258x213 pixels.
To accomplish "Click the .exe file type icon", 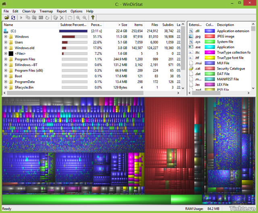I will point(191,47).
